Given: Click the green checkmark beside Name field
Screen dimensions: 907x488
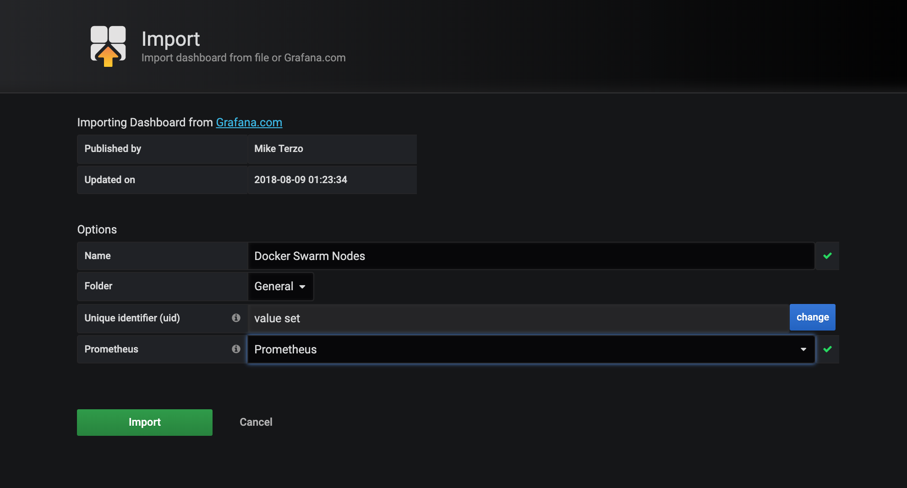Looking at the screenshot, I should pos(827,256).
